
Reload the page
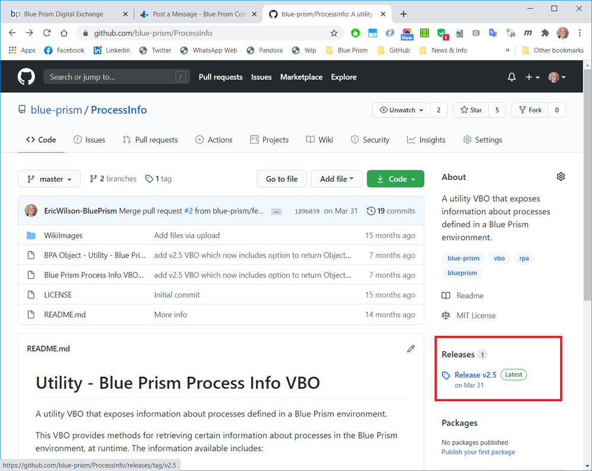click(x=47, y=33)
